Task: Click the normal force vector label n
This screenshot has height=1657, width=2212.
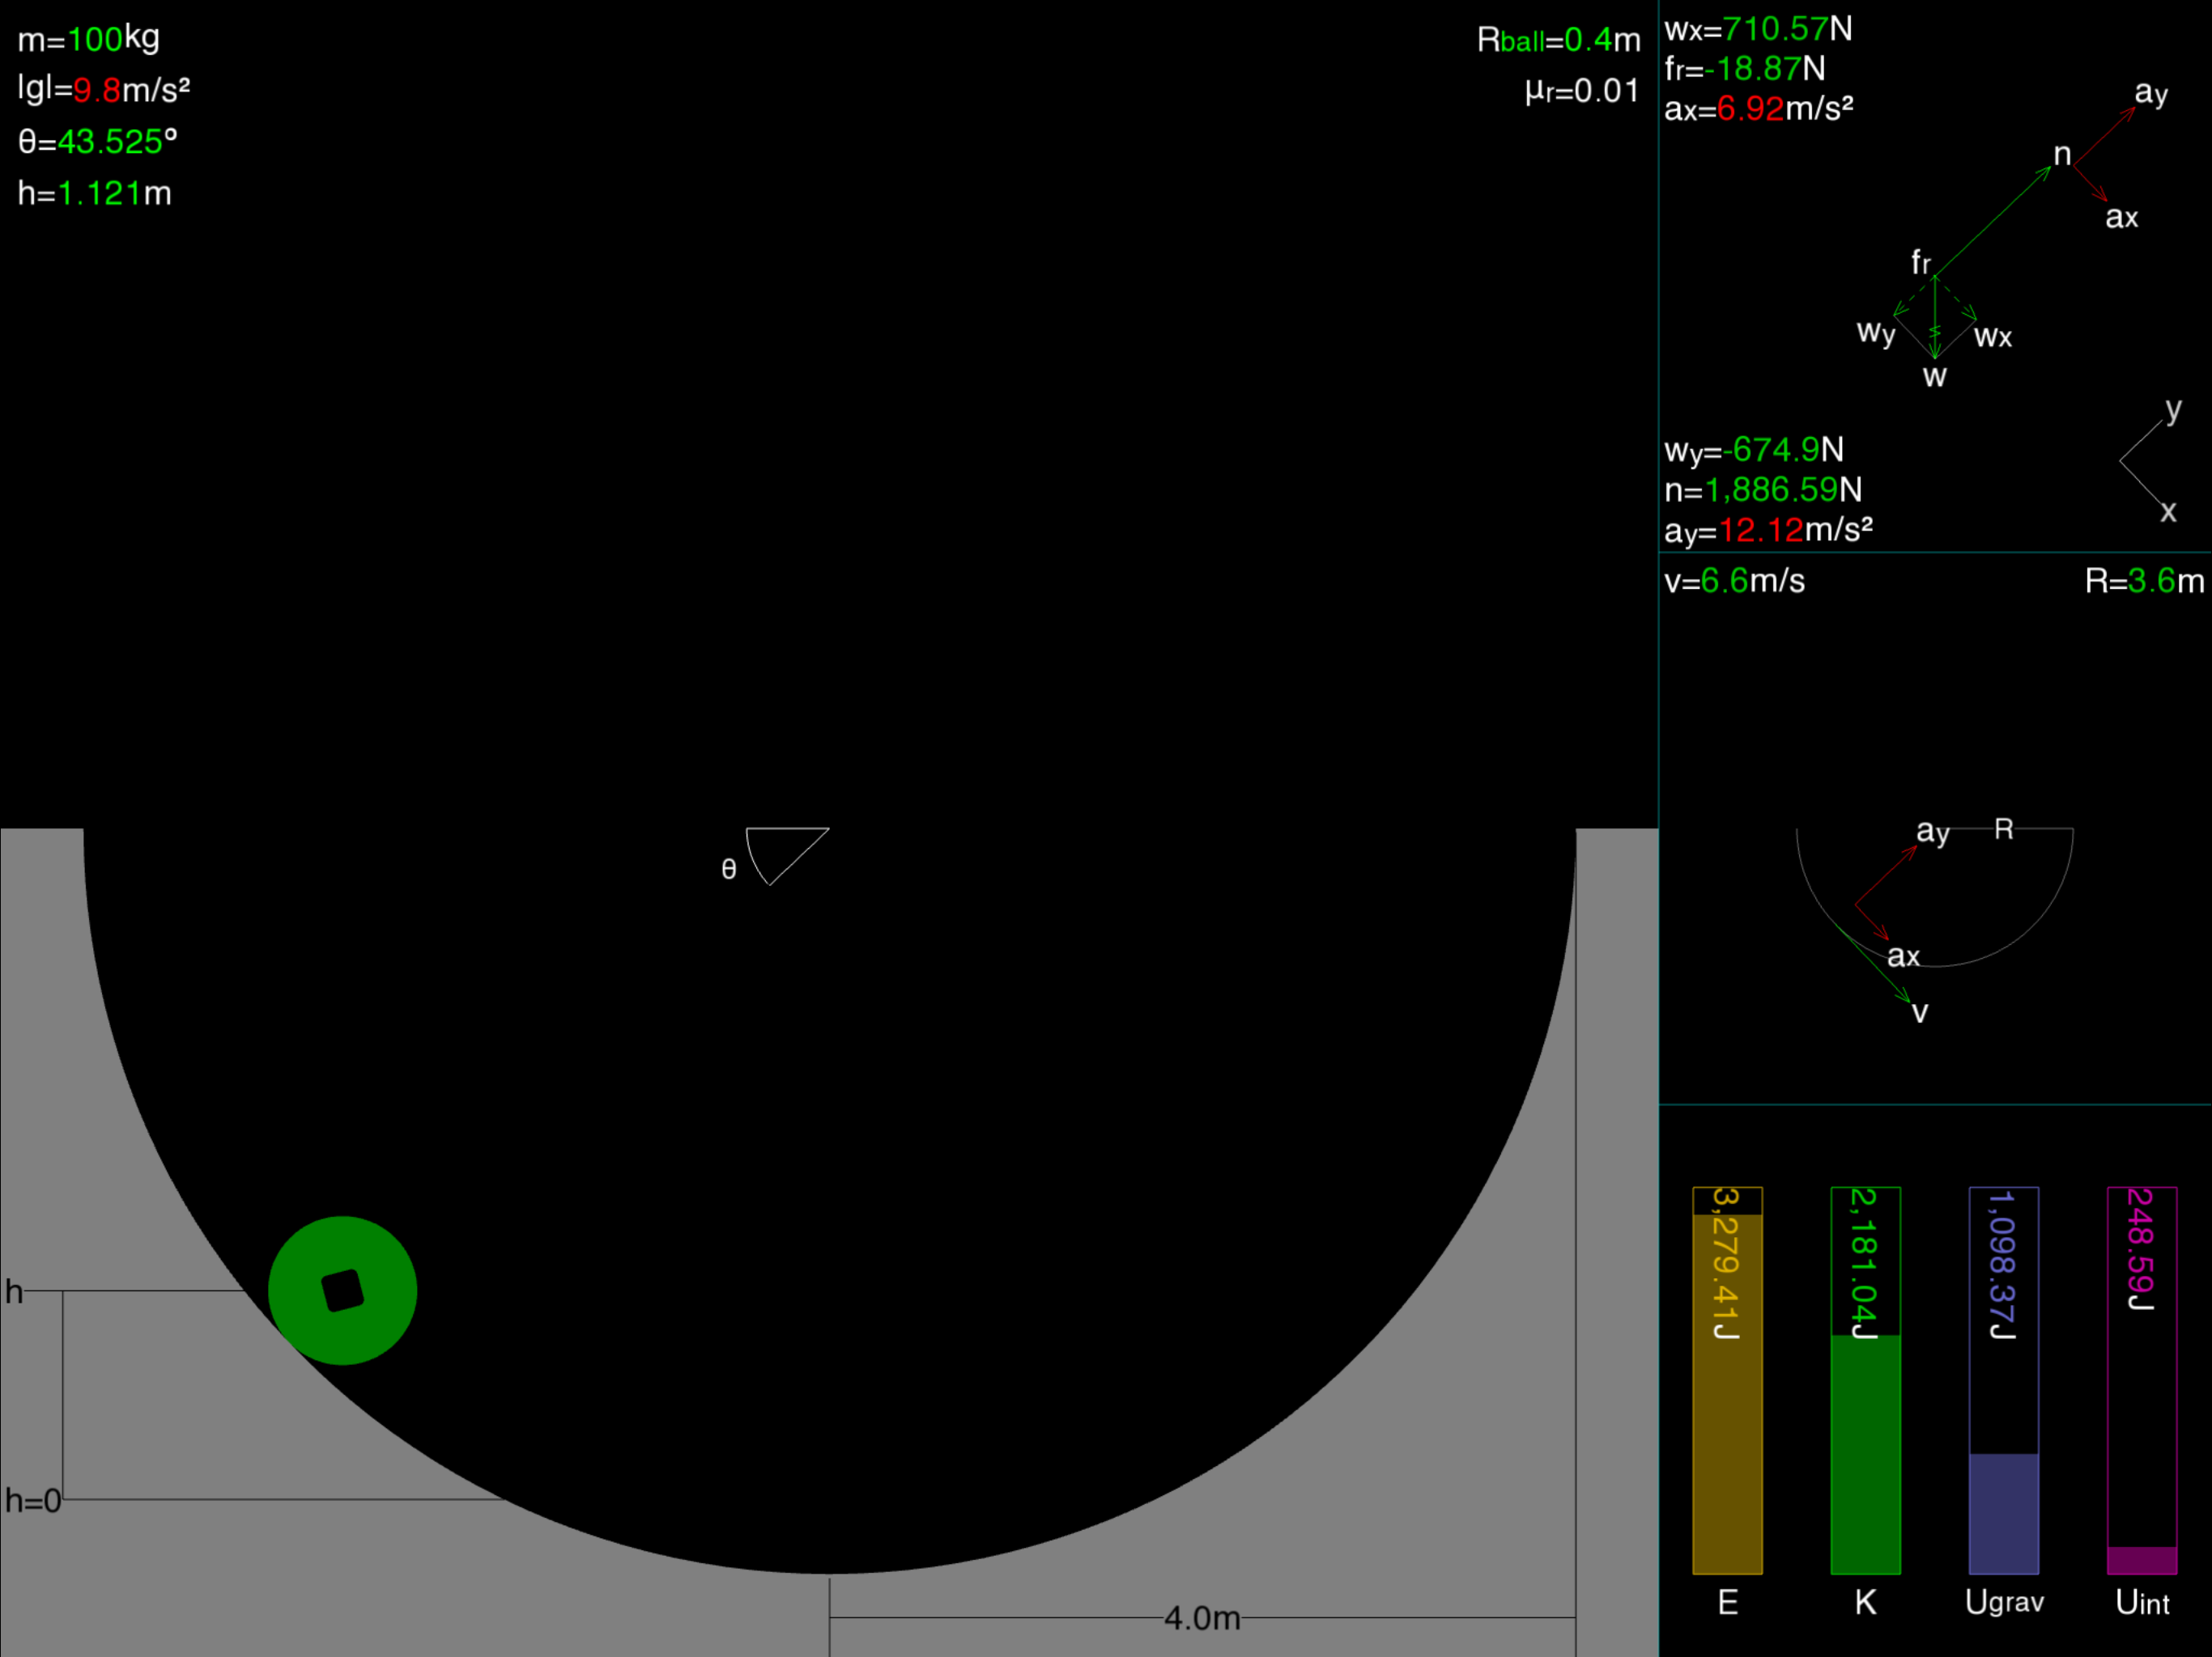Action: (x=2061, y=155)
